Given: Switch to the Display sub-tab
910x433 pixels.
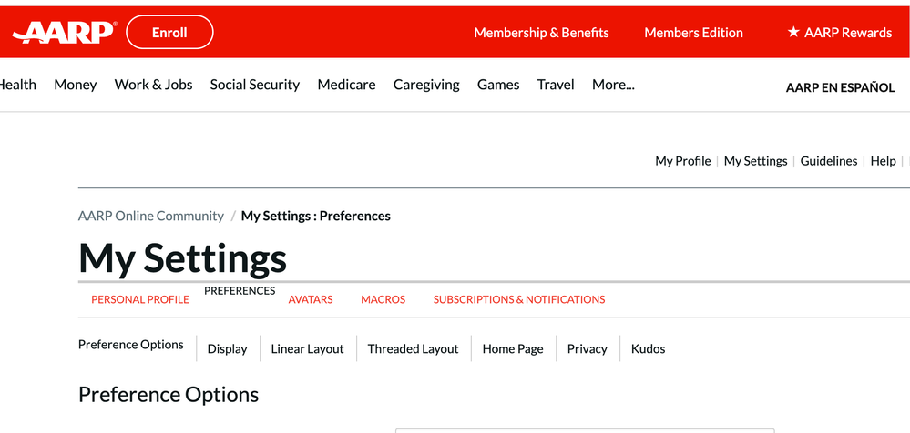Looking at the screenshot, I should click(x=227, y=349).
